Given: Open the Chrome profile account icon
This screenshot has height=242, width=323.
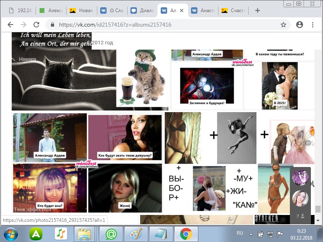Looking at the screenshot, I should click(299, 25).
